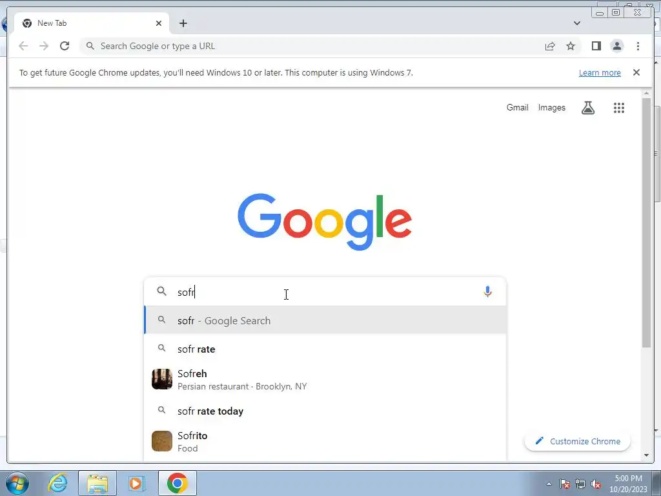Viewport: 661px width, 496px height.
Task: Click the muted volume tray icon
Action: 596,484
